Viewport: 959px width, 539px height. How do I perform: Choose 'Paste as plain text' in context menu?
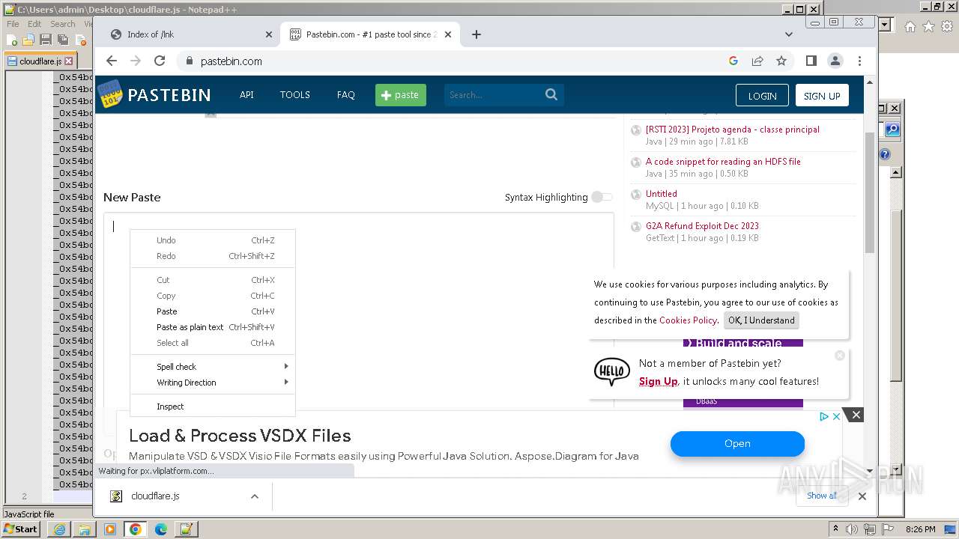click(x=213, y=327)
